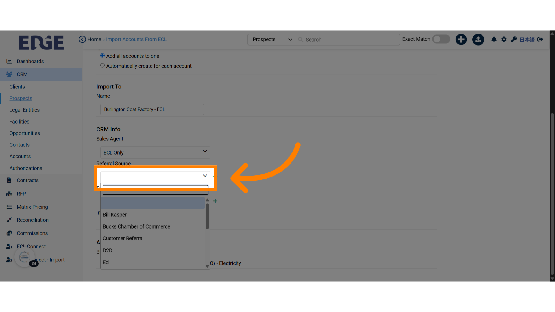Open Matrix Pricing in the sidebar
Viewport: 555px width, 312px height.
[x=32, y=207]
